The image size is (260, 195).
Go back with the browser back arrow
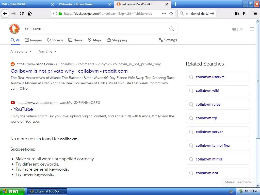point(5,13)
